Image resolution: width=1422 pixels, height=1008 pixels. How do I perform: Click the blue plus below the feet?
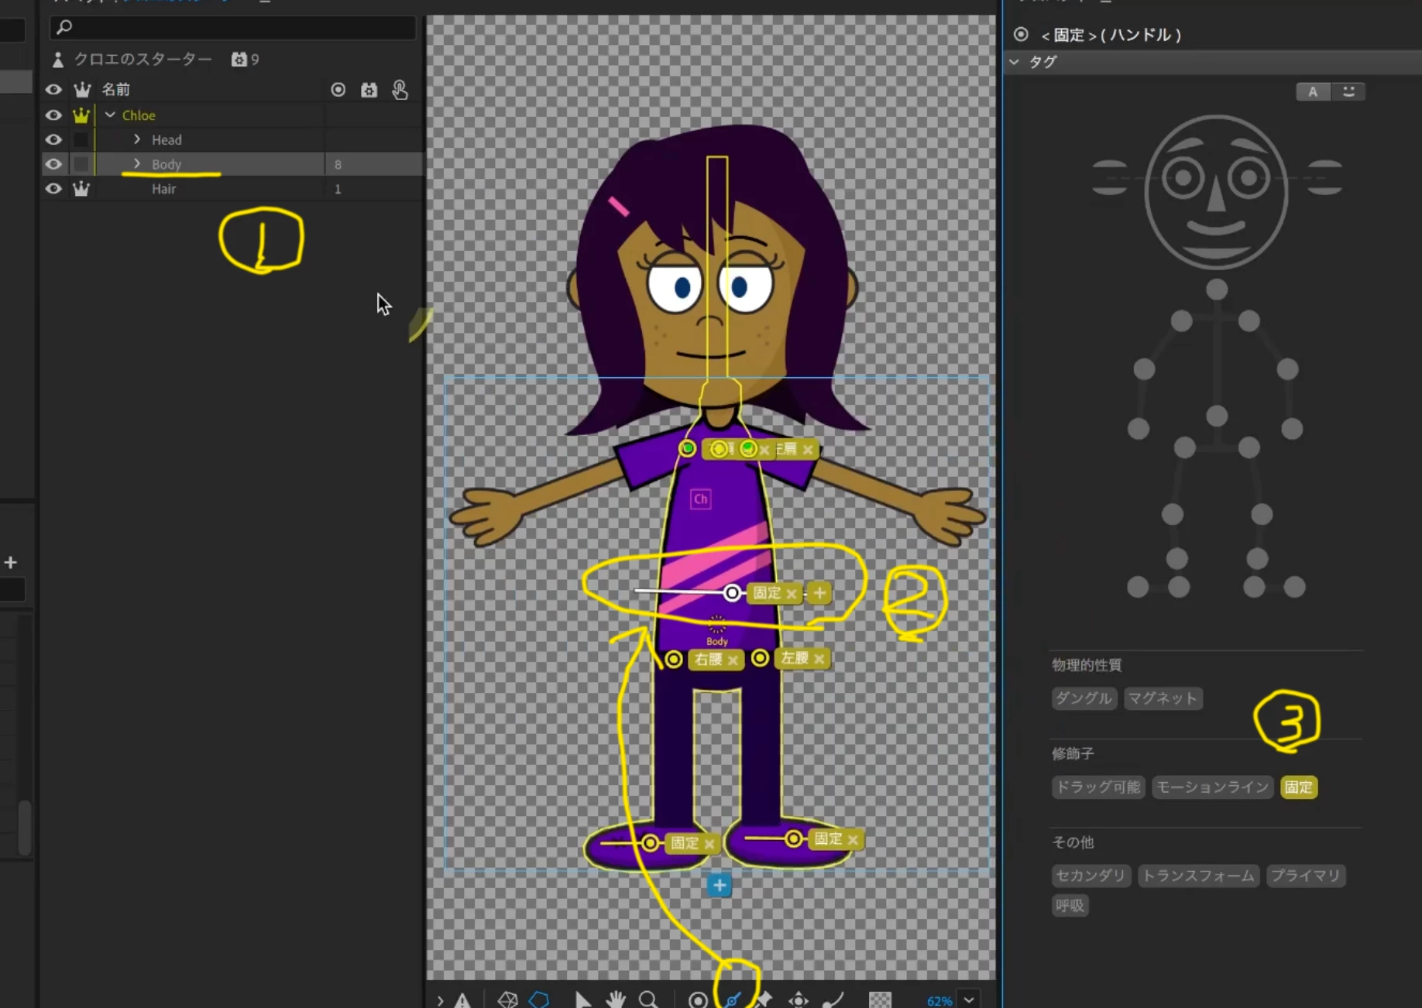coord(719,885)
